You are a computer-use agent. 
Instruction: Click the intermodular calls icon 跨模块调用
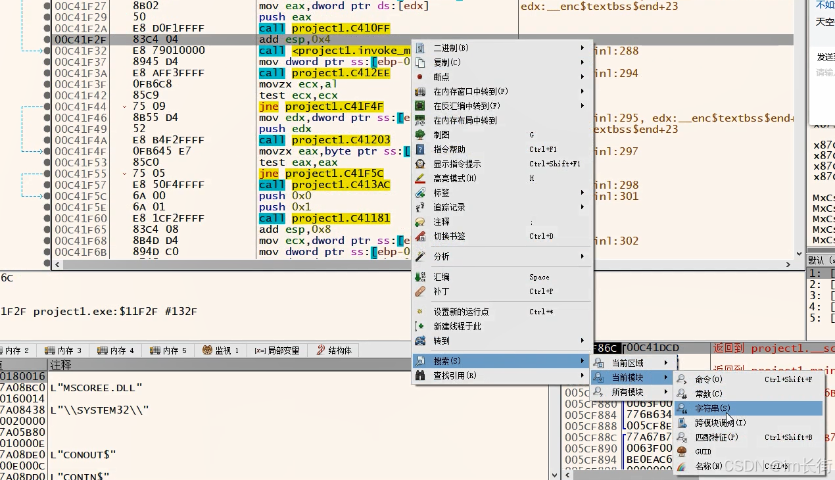pos(682,423)
